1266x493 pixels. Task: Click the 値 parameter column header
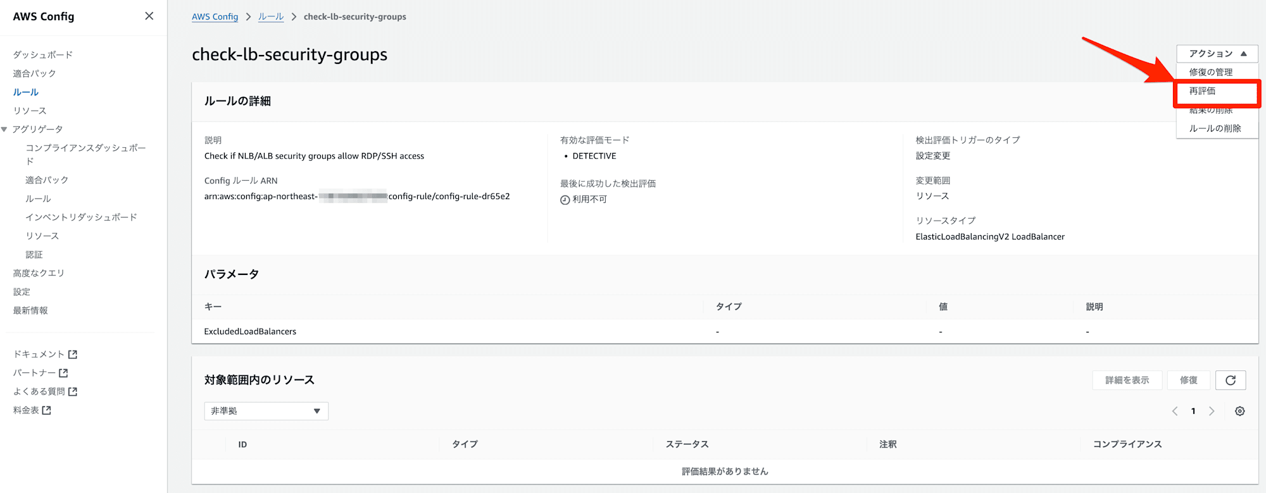coord(943,307)
